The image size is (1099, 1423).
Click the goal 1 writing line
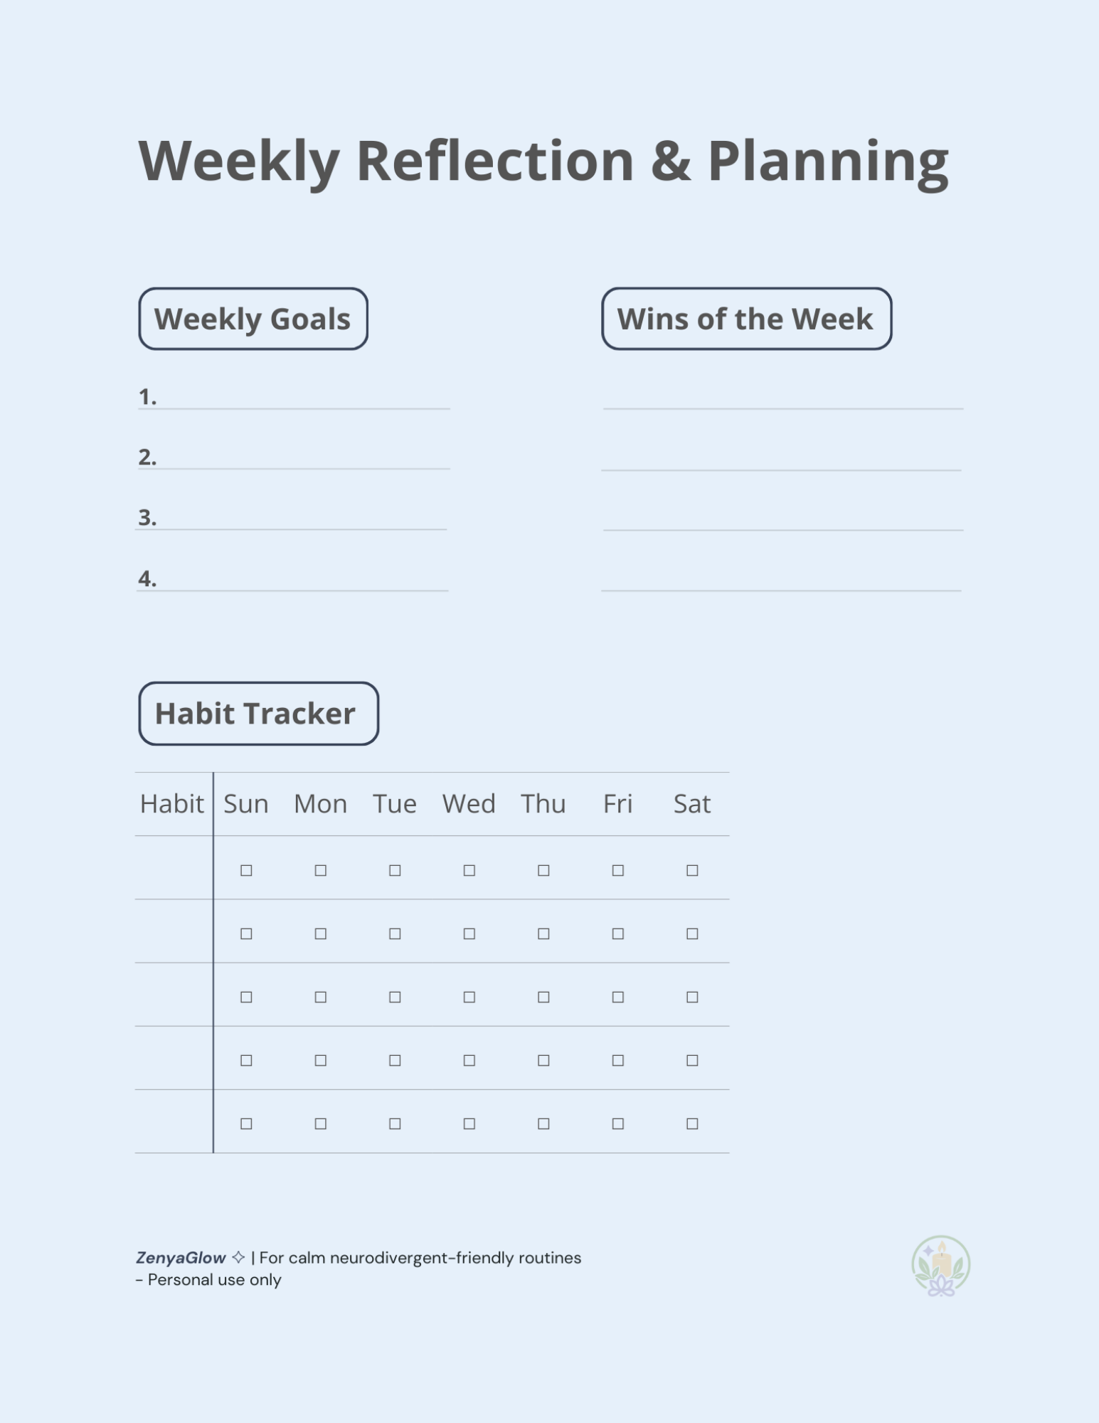[294, 398]
